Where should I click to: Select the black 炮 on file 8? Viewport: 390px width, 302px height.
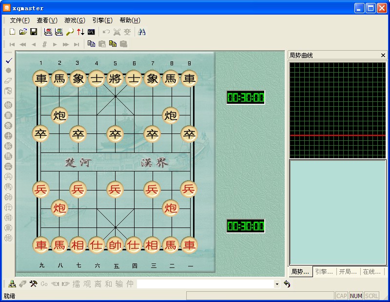click(x=171, y=115)
